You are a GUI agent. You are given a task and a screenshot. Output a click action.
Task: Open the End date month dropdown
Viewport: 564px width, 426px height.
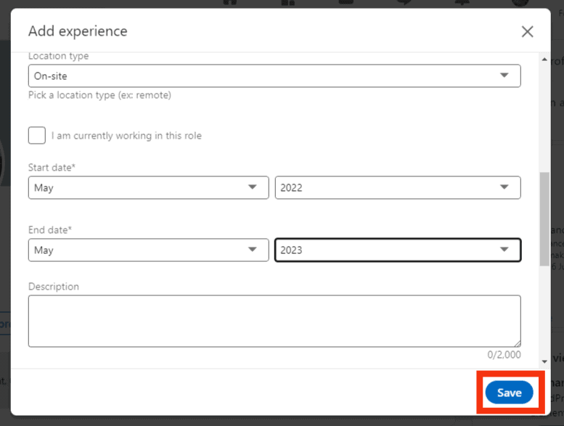point(149,250)
